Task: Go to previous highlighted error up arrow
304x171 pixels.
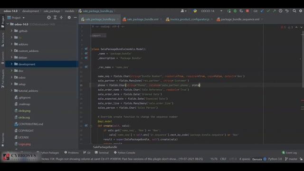Action: click(296, 28)
